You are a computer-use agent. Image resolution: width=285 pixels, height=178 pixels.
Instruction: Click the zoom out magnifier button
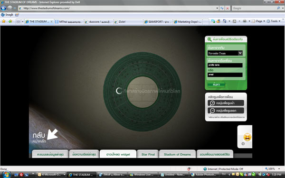click(226, 111)
